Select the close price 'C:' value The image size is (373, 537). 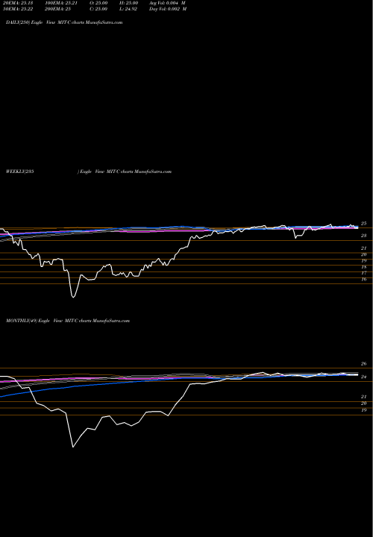[99, 9]
